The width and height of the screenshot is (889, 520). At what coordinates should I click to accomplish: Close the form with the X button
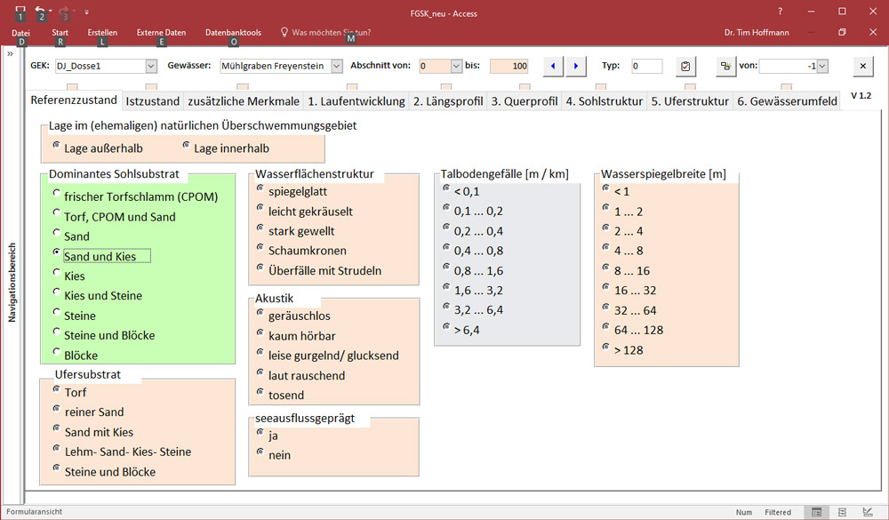pos(863,66)
